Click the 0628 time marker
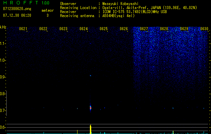 coord(164,29)
